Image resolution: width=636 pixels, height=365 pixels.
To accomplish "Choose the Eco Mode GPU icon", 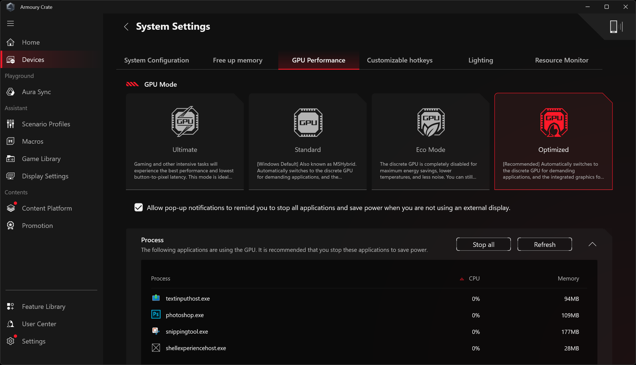I will pos(431,122).
